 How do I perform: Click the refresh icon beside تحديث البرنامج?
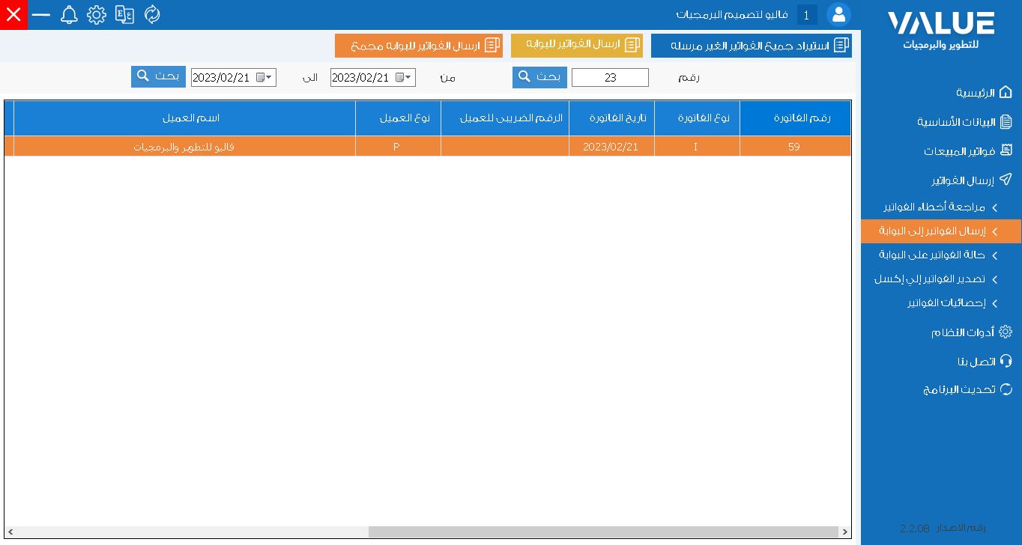click(1006, 389)
